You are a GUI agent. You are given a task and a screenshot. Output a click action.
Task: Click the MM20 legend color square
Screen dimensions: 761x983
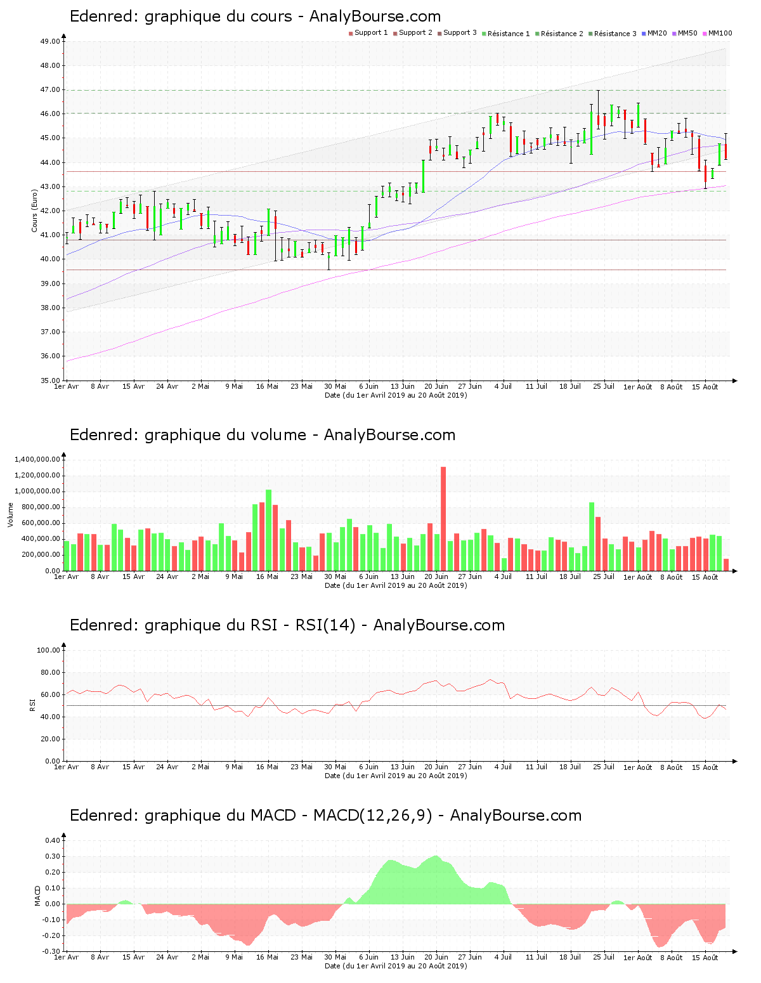click(644, 33)
